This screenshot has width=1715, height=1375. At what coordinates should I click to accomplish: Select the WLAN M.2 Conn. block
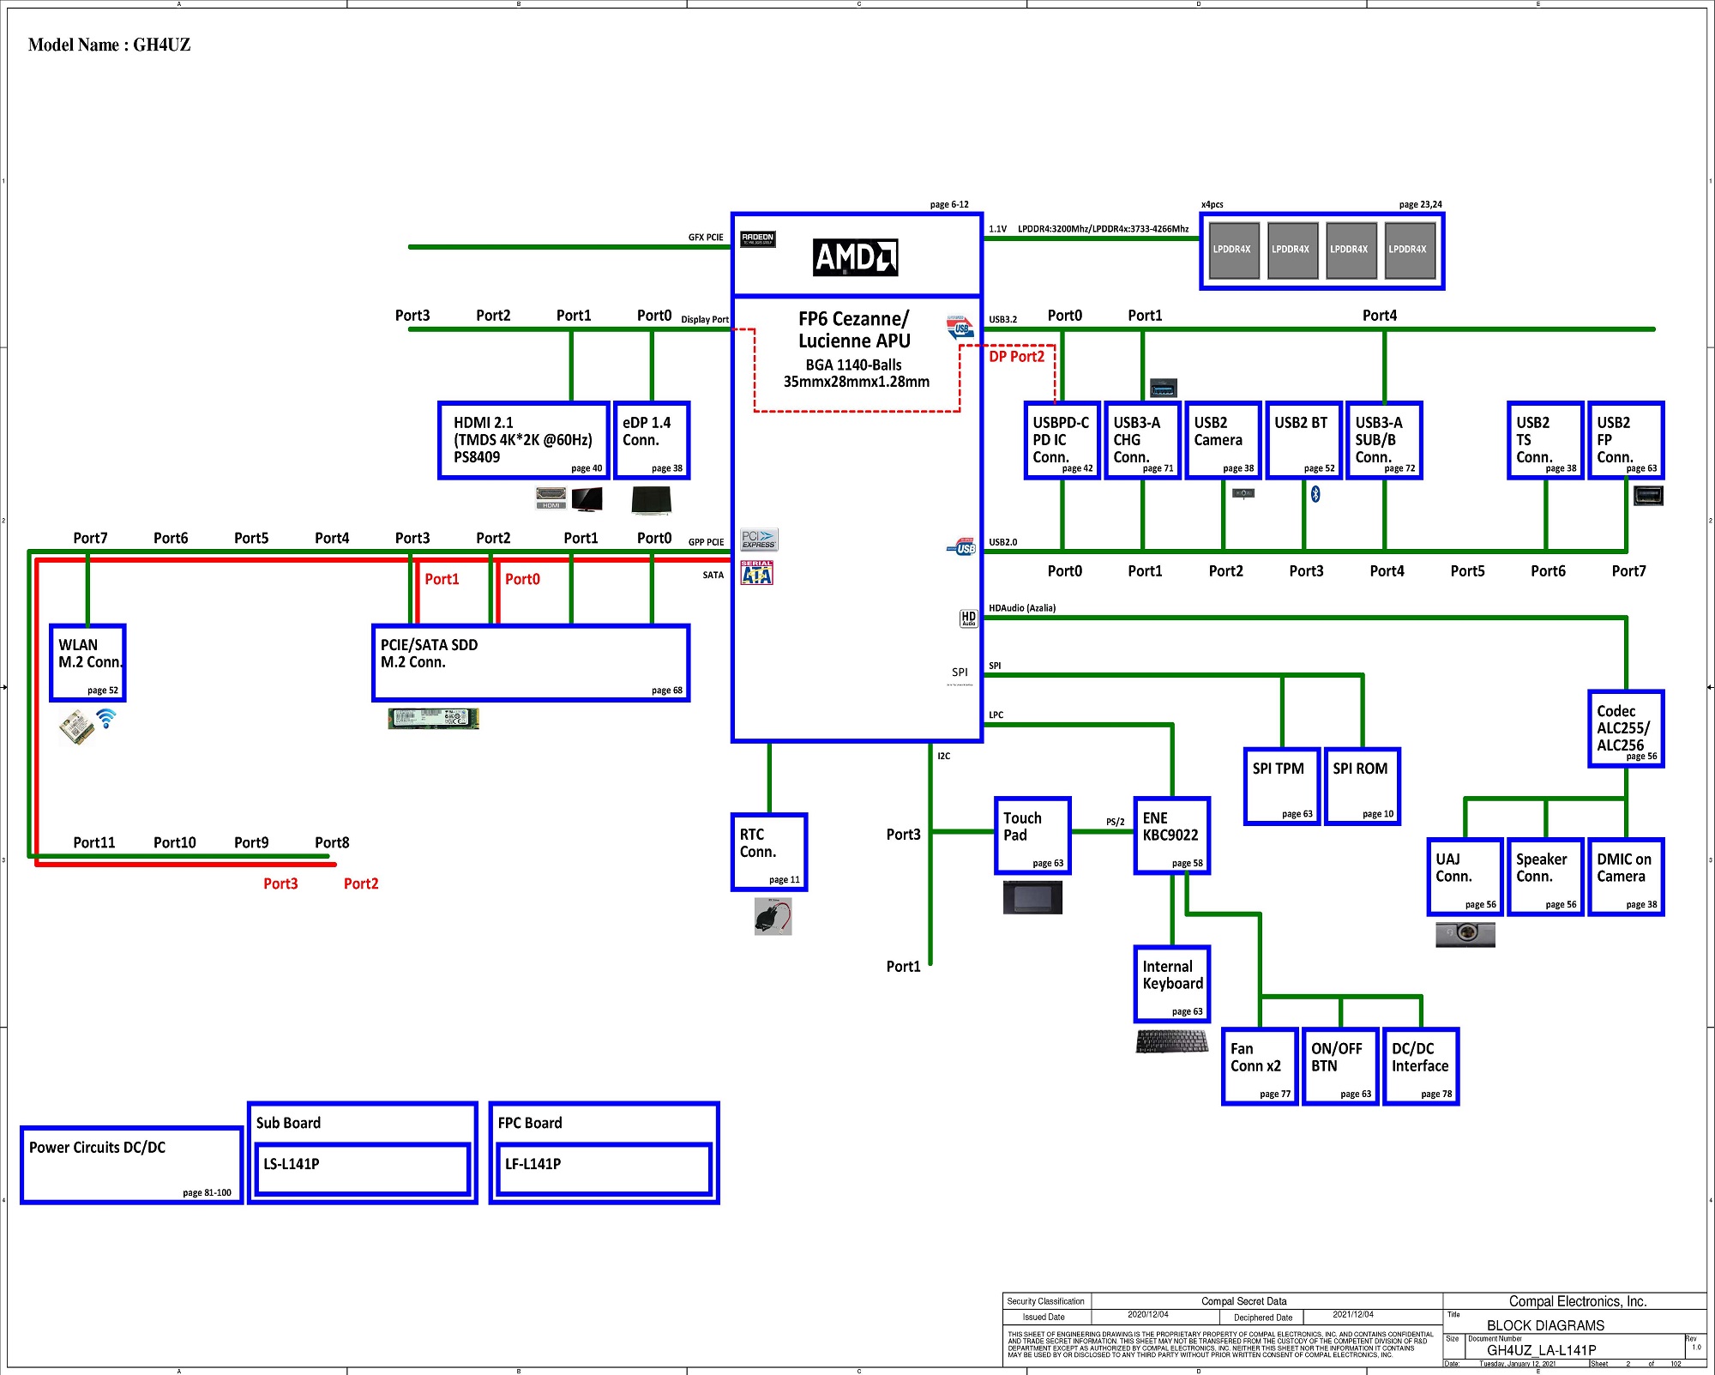click(87, 663)
